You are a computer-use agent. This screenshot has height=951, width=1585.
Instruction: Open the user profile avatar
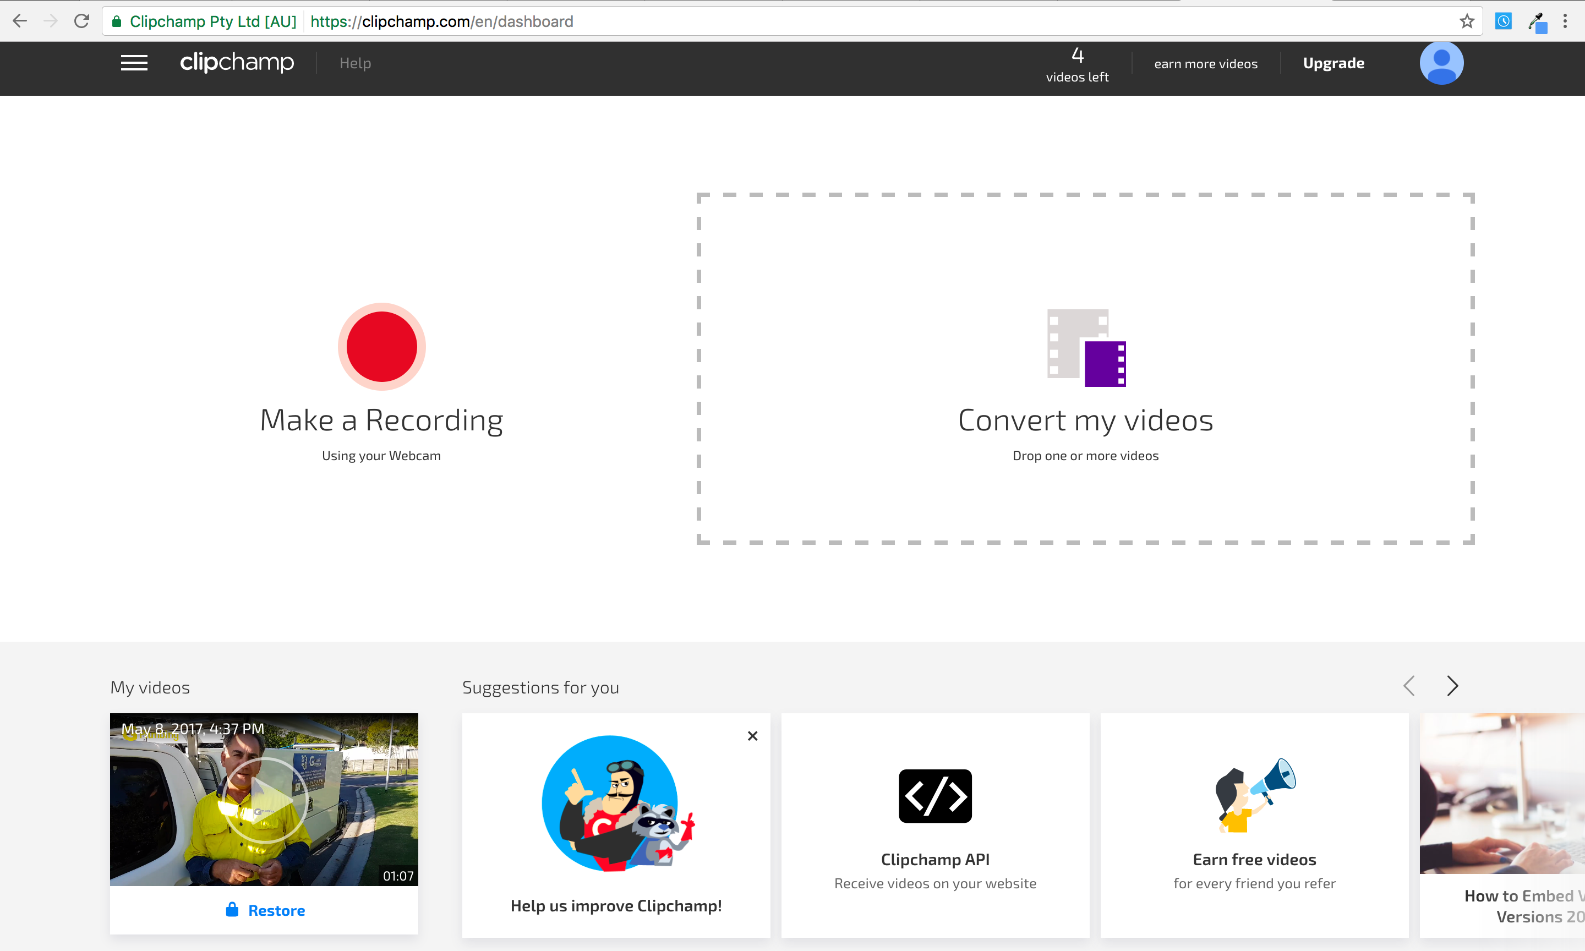coord(1441,63)
